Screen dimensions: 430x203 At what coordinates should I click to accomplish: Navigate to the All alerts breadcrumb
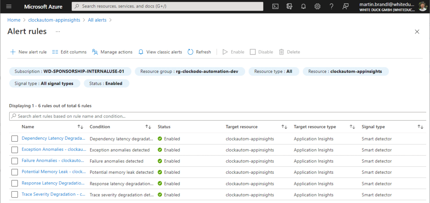click(x=97, y=20)
